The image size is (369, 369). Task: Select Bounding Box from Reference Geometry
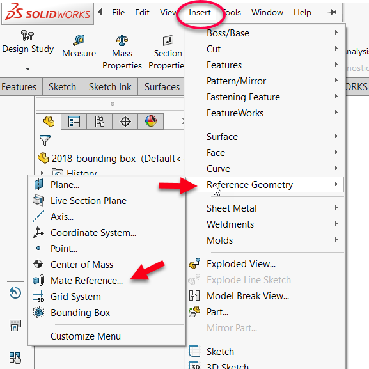80,313
